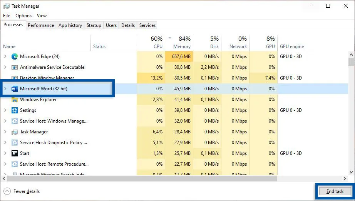Expand the Antimalware Service Executable entry

coord(5,67)
